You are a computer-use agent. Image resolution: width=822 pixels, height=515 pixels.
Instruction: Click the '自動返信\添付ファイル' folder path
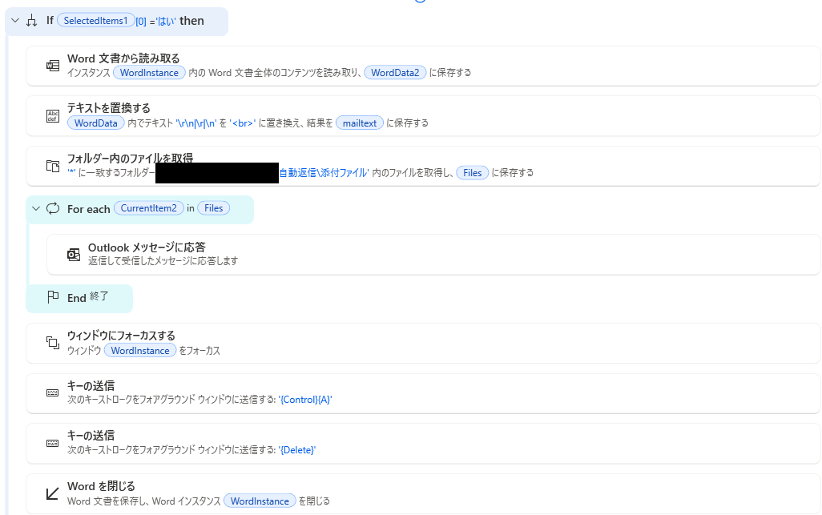coord(324,173)
